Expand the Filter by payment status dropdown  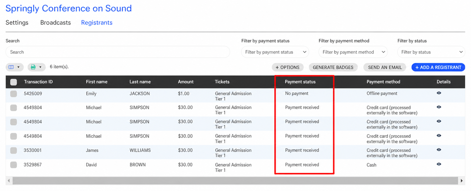275,52
